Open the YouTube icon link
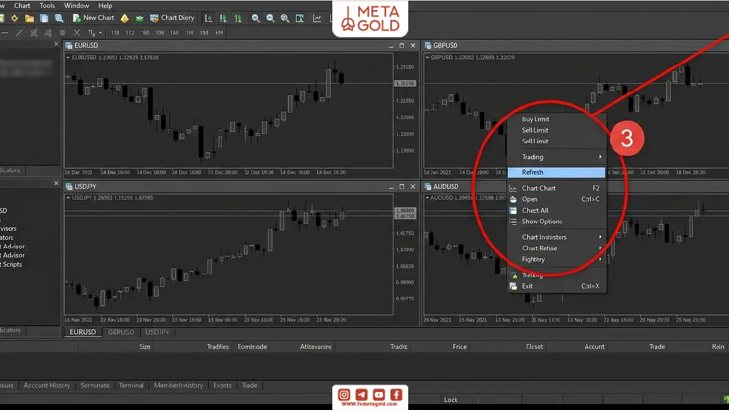This screenshot has width=729, height=410. click(x=378, y=395)
